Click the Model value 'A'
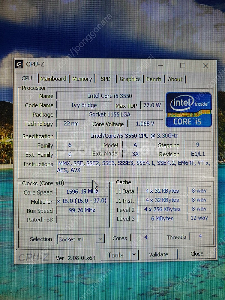The width and height of the screenshot is (225, 300). [x=135, y=145]
